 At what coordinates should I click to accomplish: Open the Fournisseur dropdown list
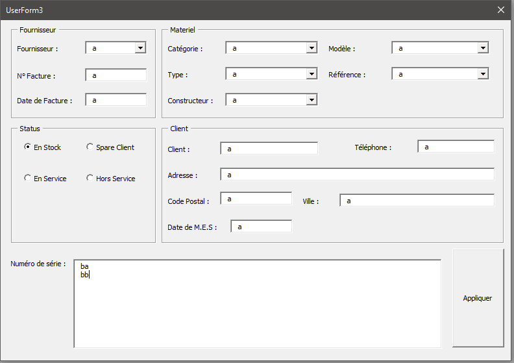tap(140, 48)
